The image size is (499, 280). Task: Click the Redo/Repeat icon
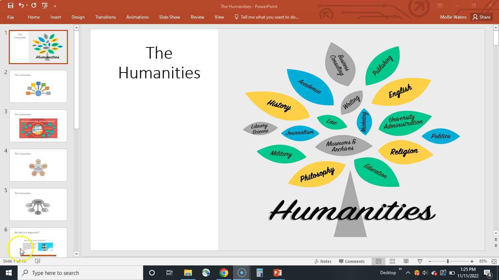(34, 5)
